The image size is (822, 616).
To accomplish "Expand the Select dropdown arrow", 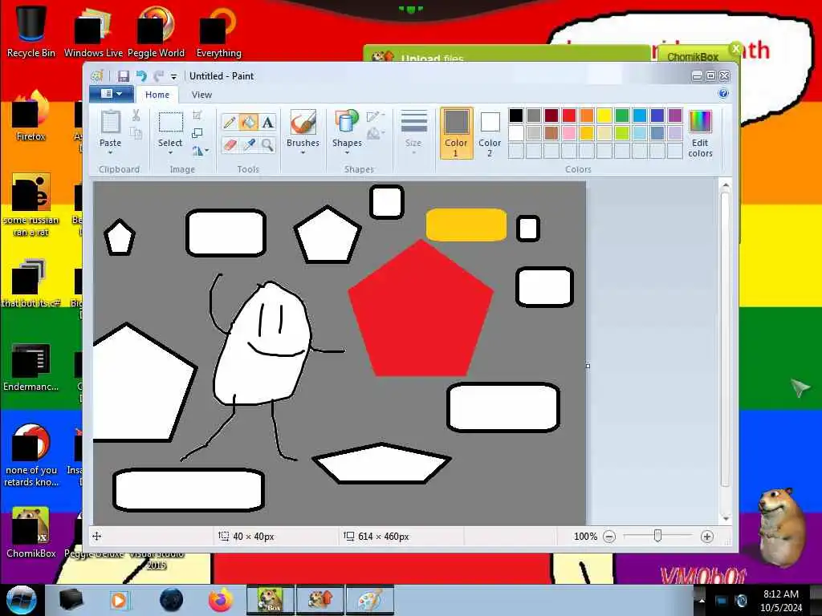I will [x=170, y=153].
